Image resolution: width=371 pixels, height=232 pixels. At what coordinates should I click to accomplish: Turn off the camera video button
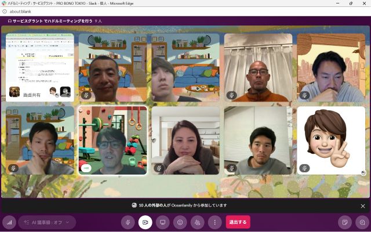point(146,222)
